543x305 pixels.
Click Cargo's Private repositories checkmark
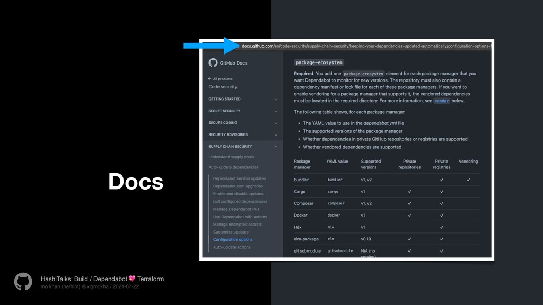[409, 191]
